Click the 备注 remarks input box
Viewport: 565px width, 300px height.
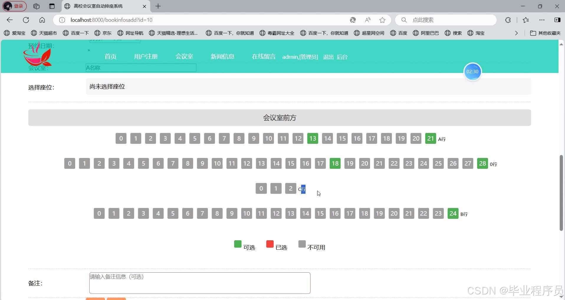199,283
